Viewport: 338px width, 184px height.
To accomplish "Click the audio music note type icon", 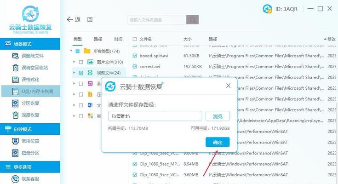I will 90,83.
